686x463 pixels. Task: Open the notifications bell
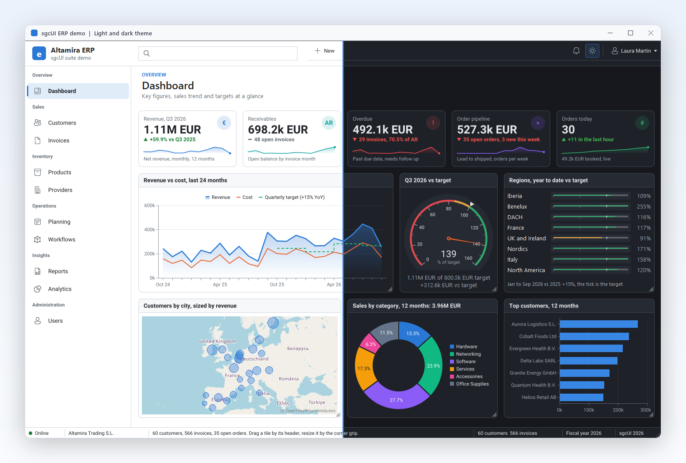tap(576, 51)
